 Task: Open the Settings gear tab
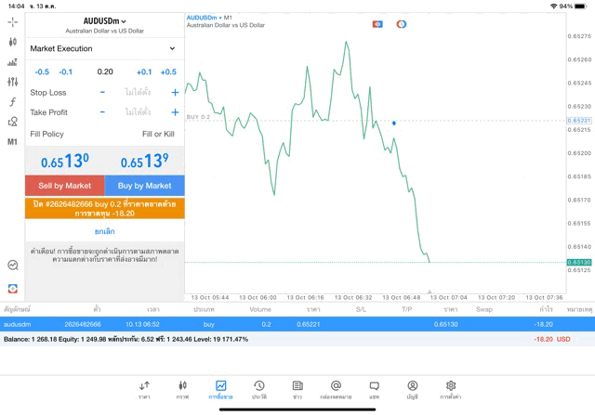tap(450, 390)
